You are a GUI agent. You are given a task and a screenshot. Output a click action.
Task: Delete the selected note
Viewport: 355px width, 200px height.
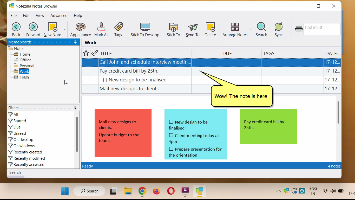pyautogui.click(x=210, y=29)
